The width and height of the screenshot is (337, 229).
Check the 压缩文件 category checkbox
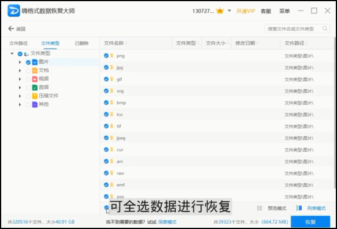28,96
